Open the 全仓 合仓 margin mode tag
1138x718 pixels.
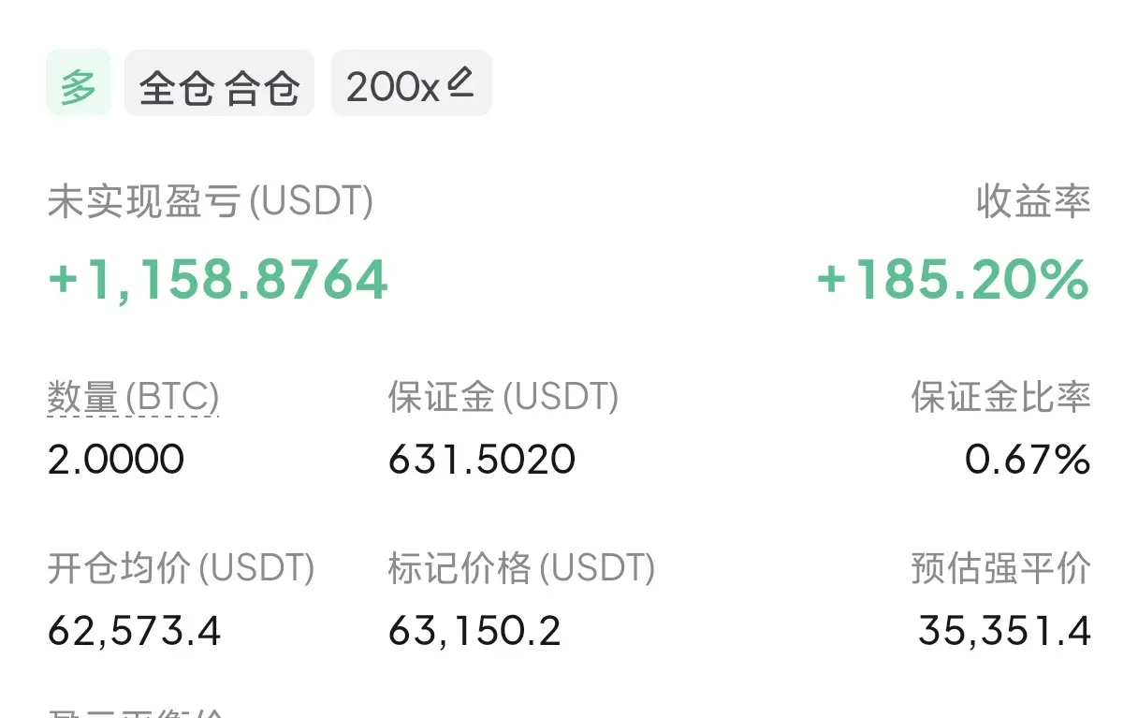coord(220,83)
